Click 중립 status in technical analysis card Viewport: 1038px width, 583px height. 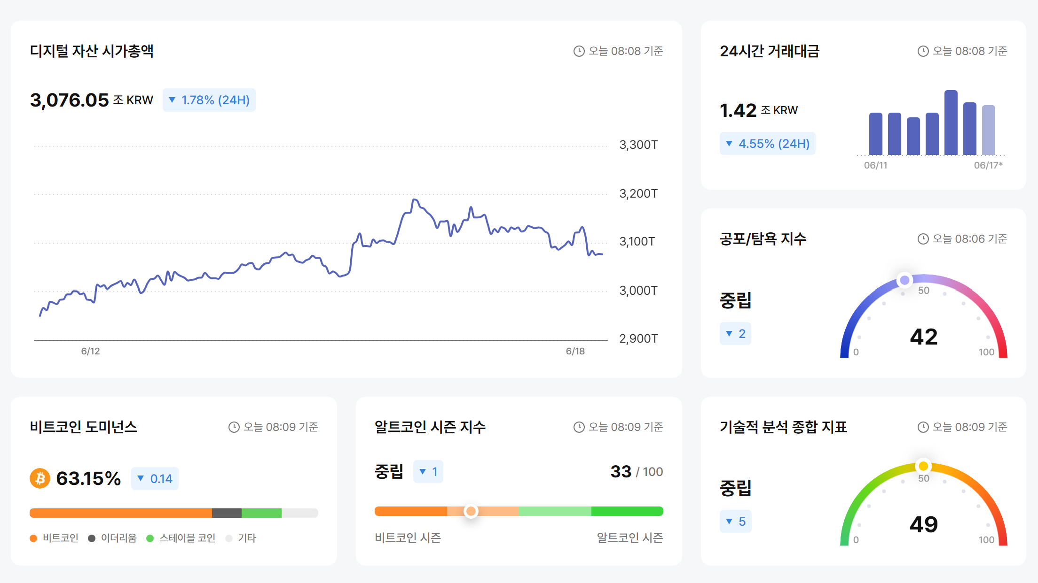point(736,488)
